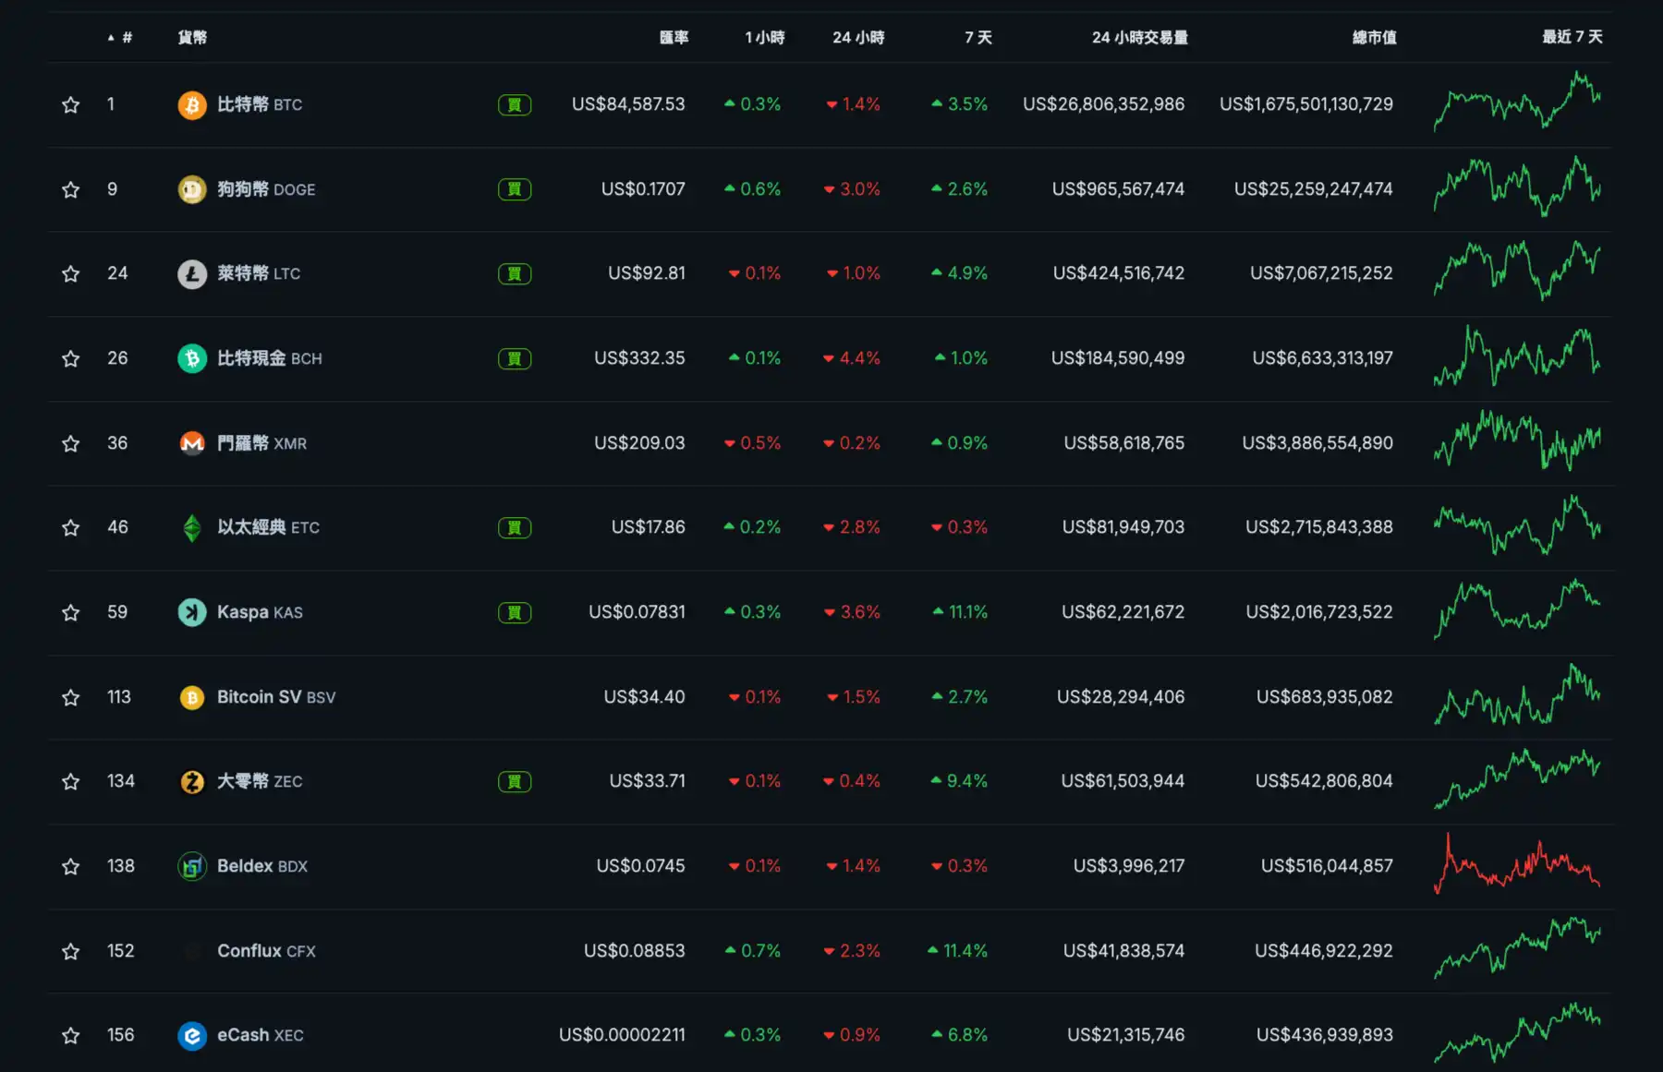This screenshot has height=1072, width=1663.
Task: Select the 7 天 column header
Action: [977, 38]
